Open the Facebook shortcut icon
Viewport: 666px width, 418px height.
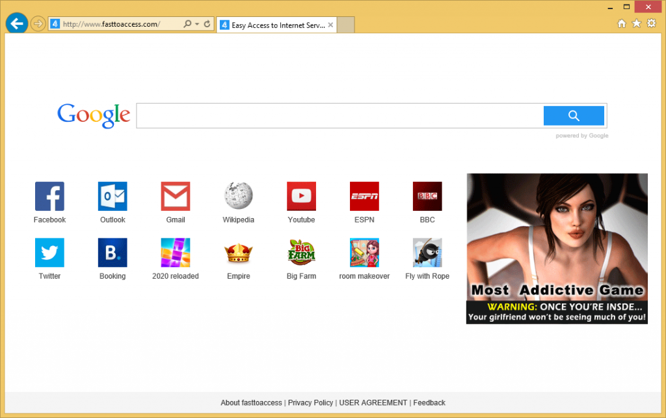click(49, 196)
